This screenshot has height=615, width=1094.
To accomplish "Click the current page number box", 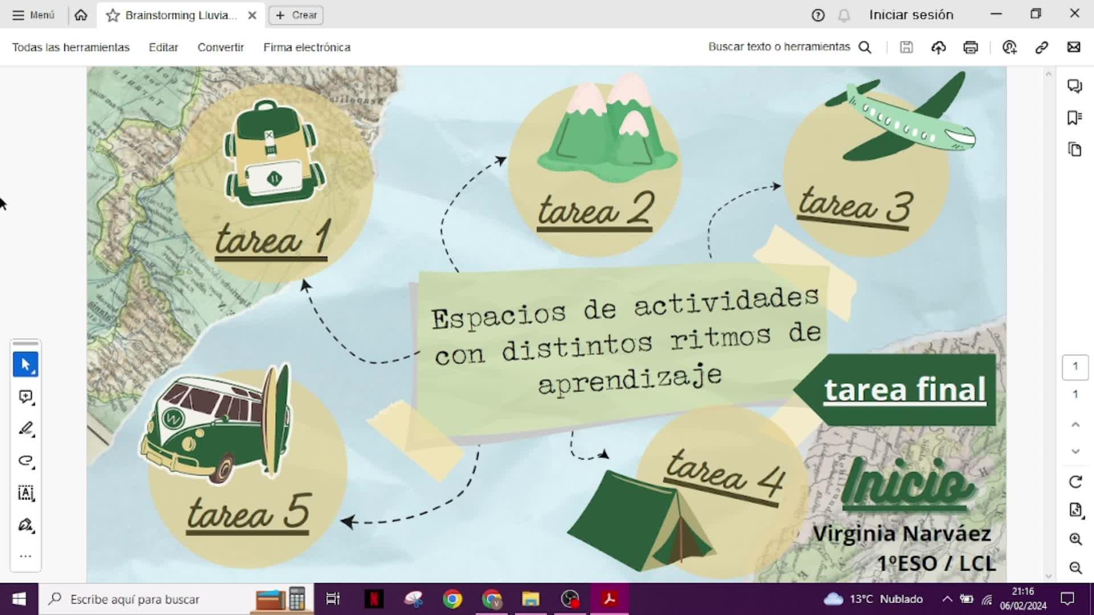I will tap(1075, 367).
